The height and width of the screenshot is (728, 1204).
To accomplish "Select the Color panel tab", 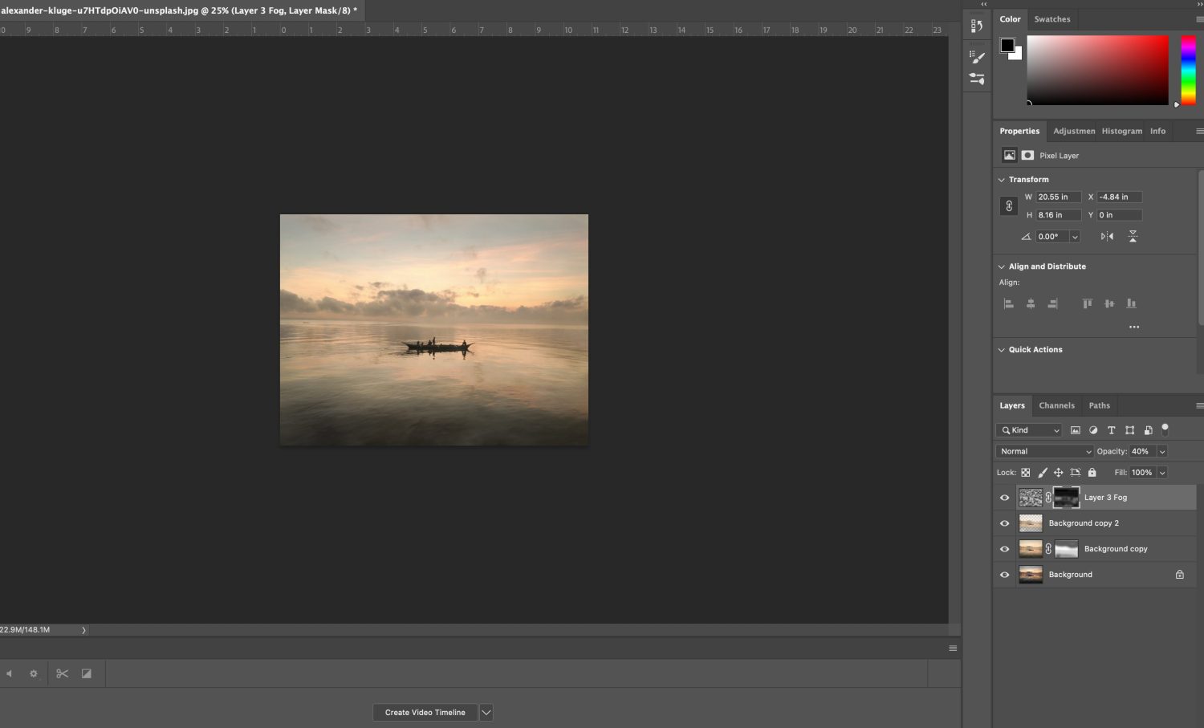I will [x=1010, y=19].
